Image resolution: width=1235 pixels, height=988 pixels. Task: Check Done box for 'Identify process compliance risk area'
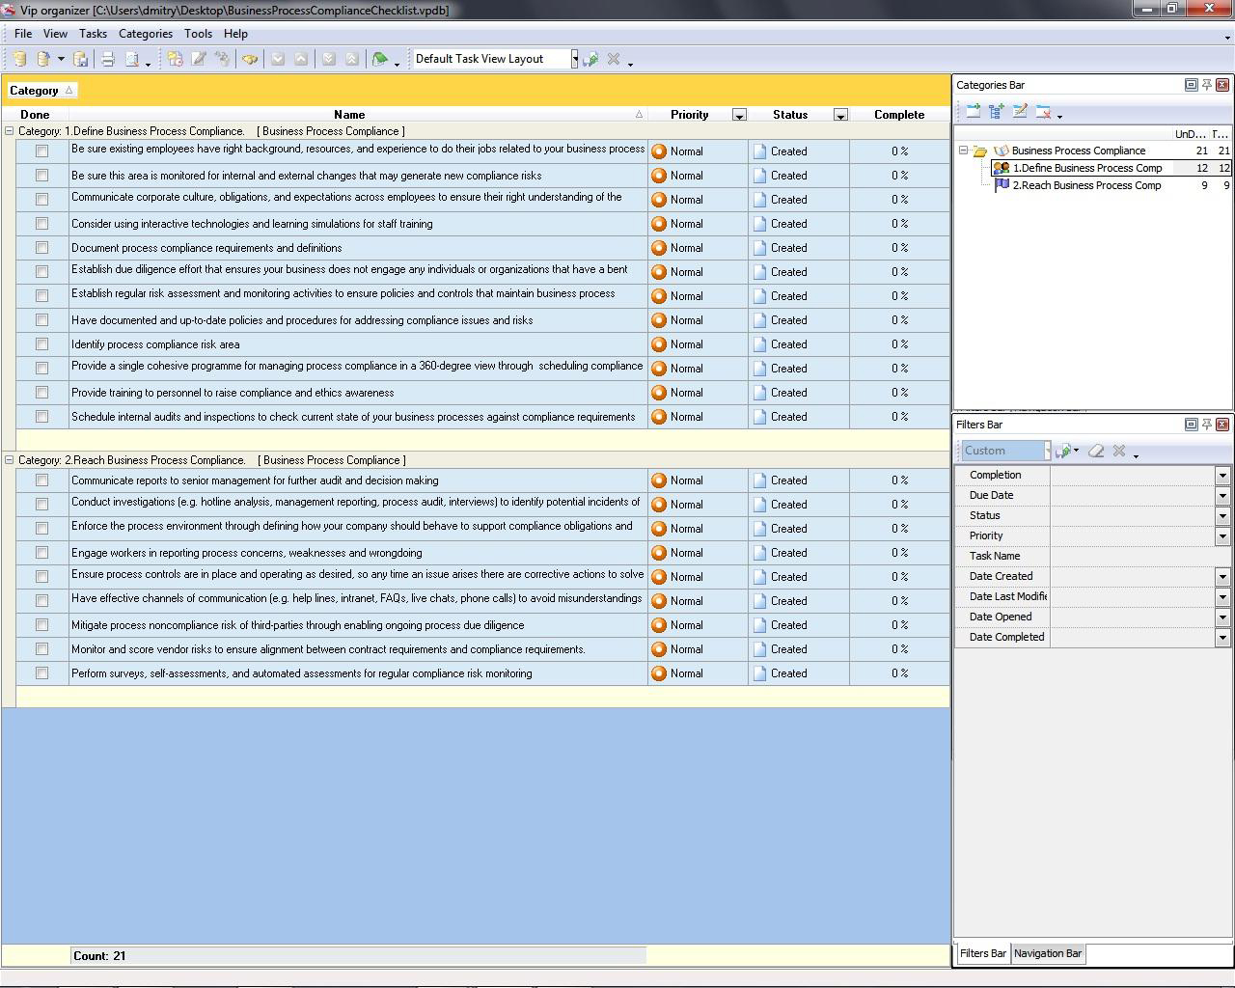[x=41, y=344]
